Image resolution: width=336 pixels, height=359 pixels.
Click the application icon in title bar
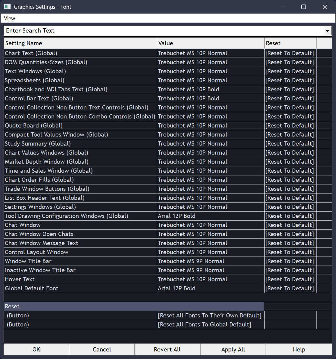click(7, 7)
